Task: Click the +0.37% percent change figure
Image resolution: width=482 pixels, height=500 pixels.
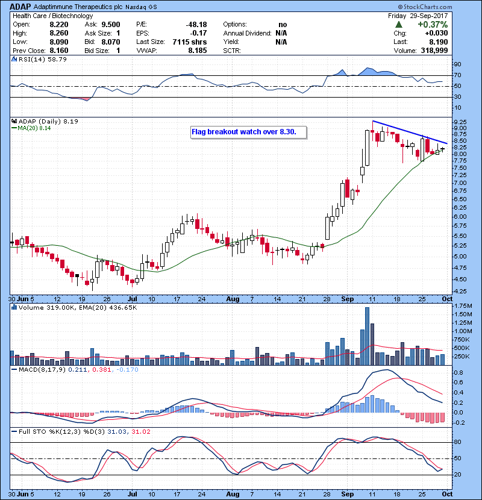Action: (433, 25)
